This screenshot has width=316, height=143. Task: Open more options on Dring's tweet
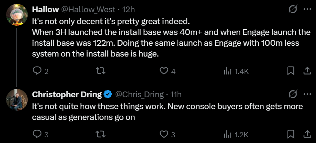click(307, 94)
